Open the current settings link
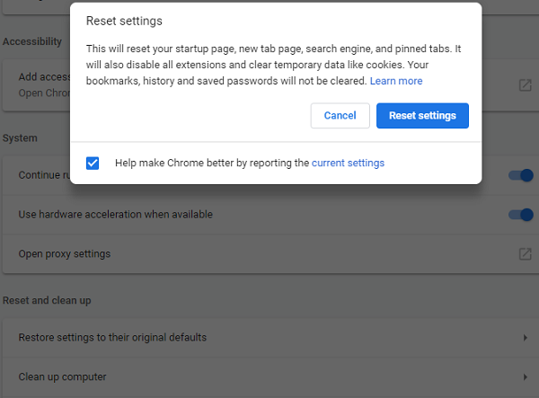Viewport: 539px width, 398px height. pos(348,163)
